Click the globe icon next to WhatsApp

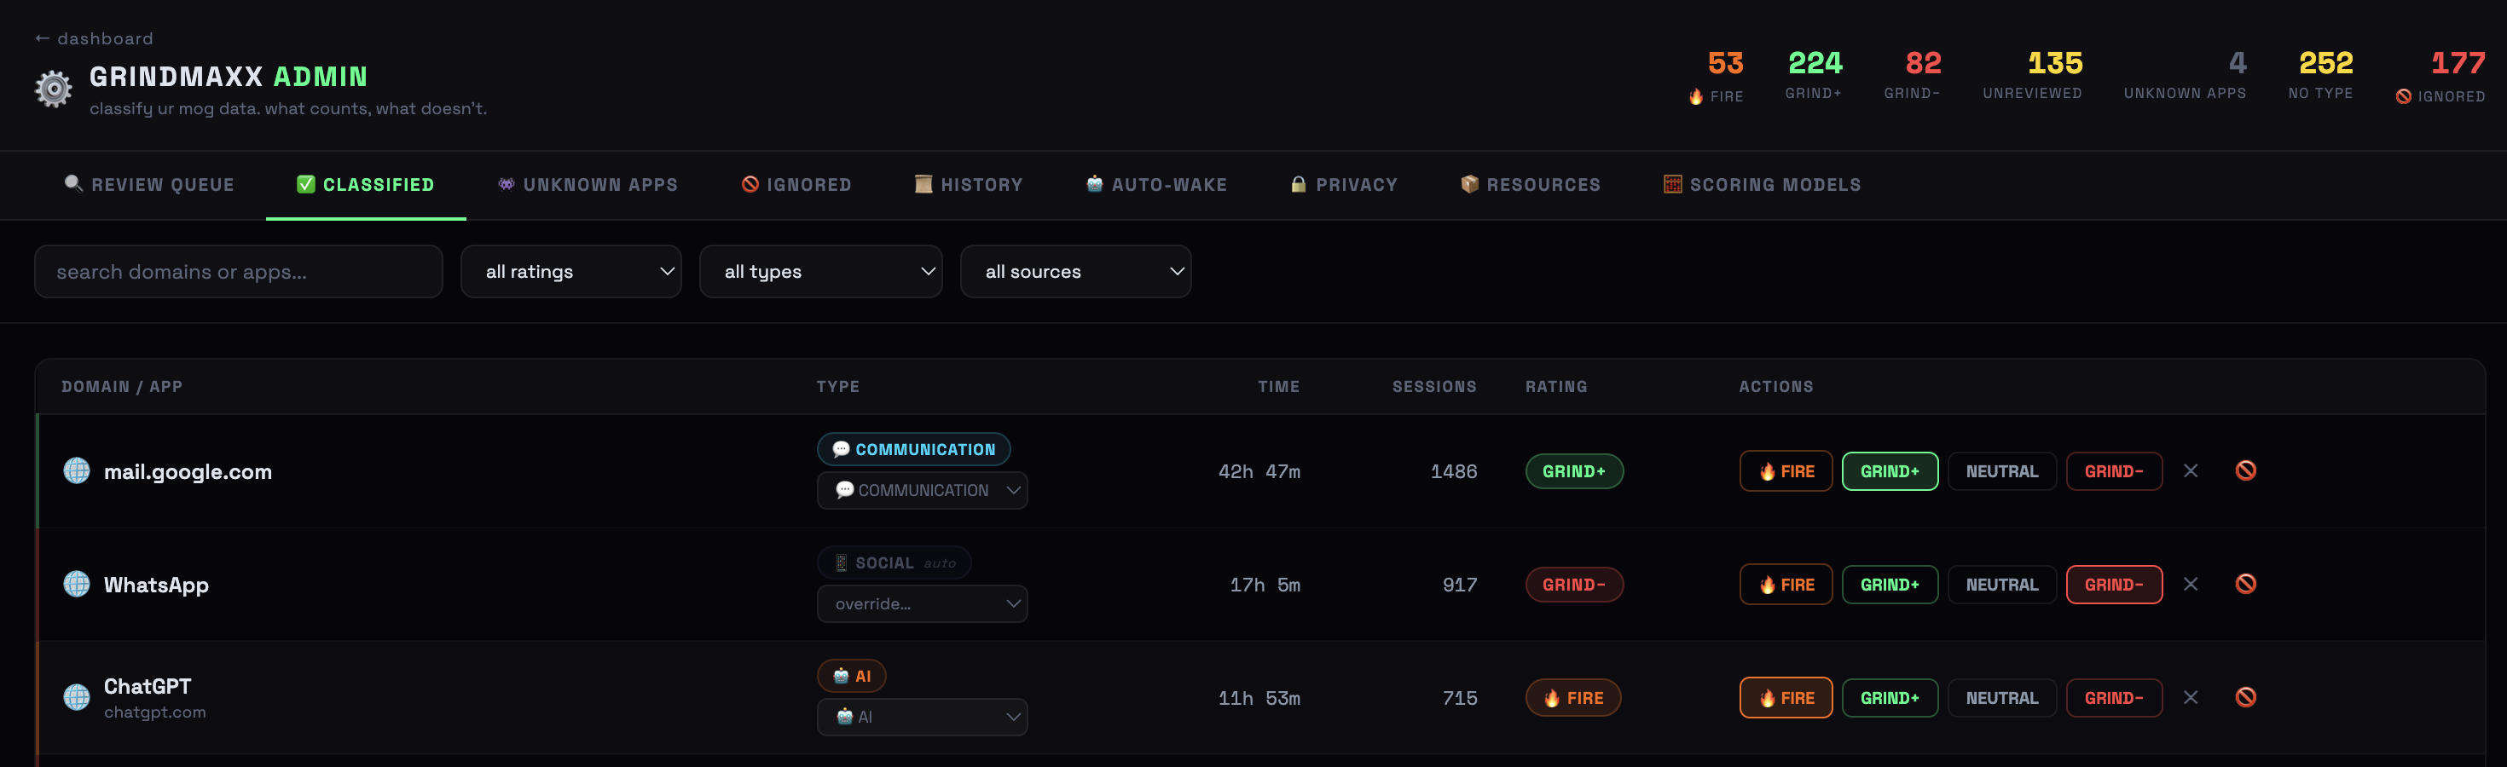[x=77, y=583]
